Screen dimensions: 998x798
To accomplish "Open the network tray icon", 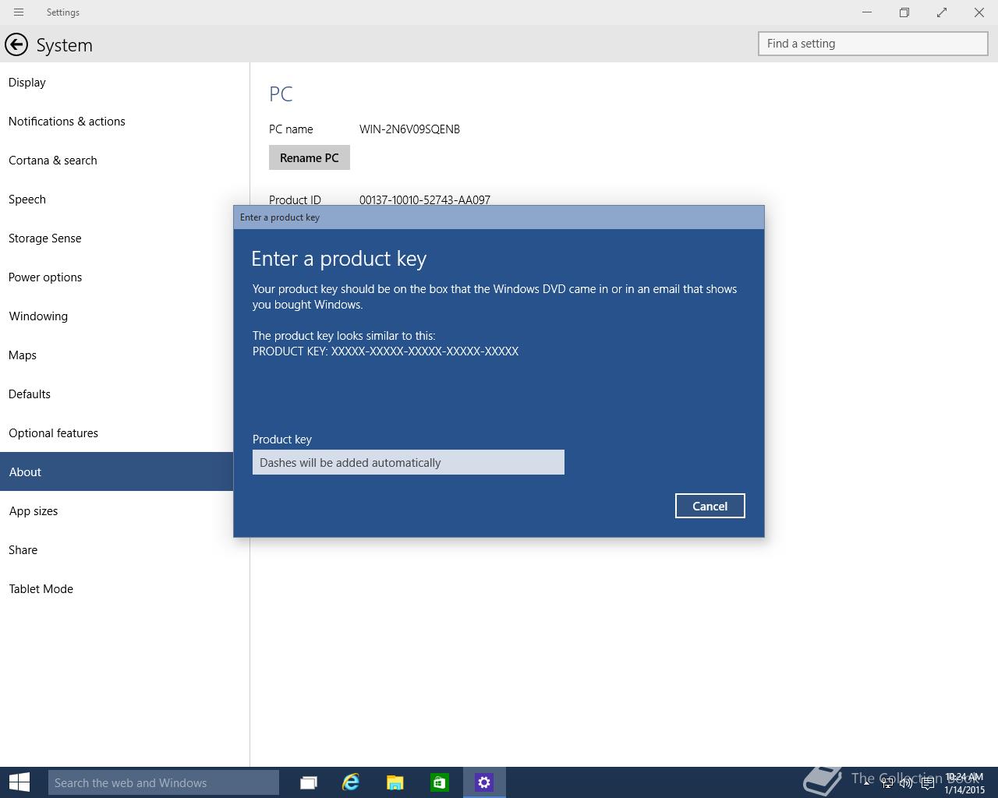I will pyautogui.click(x=887, y=783).
